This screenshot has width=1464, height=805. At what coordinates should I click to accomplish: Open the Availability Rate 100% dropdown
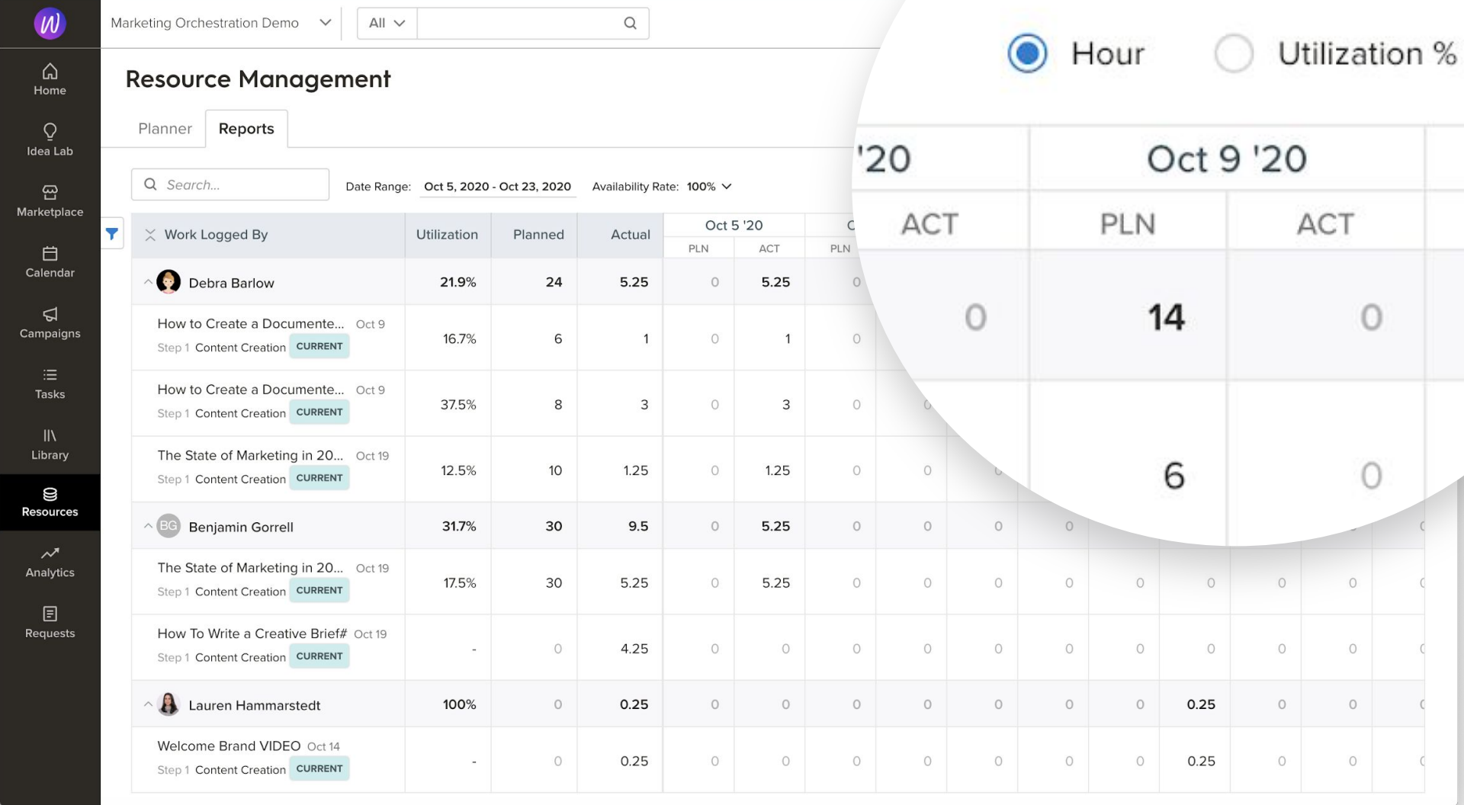(x=709, y=186)
